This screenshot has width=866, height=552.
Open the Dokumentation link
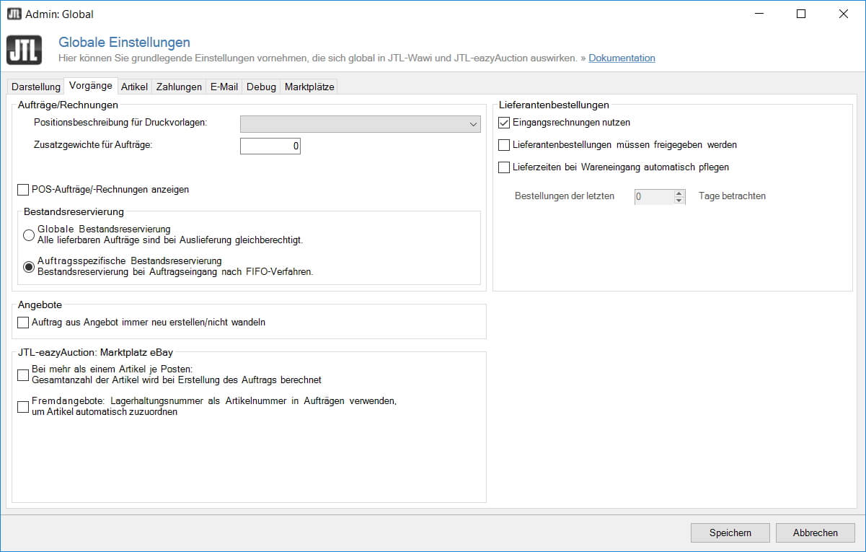point(622,58)
